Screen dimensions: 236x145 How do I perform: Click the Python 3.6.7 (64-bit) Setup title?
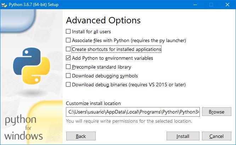[34, 5]
